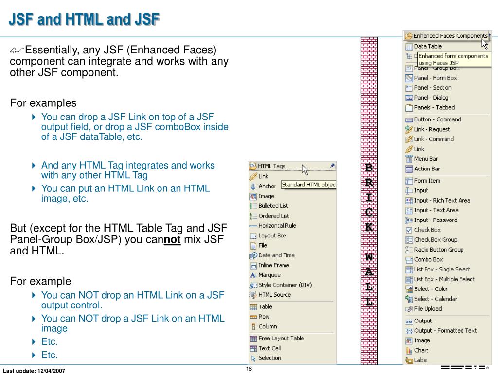The image size is (498, 373).
Task: Choose the Radio Button Group icon
Action: (x=409, y=250)
